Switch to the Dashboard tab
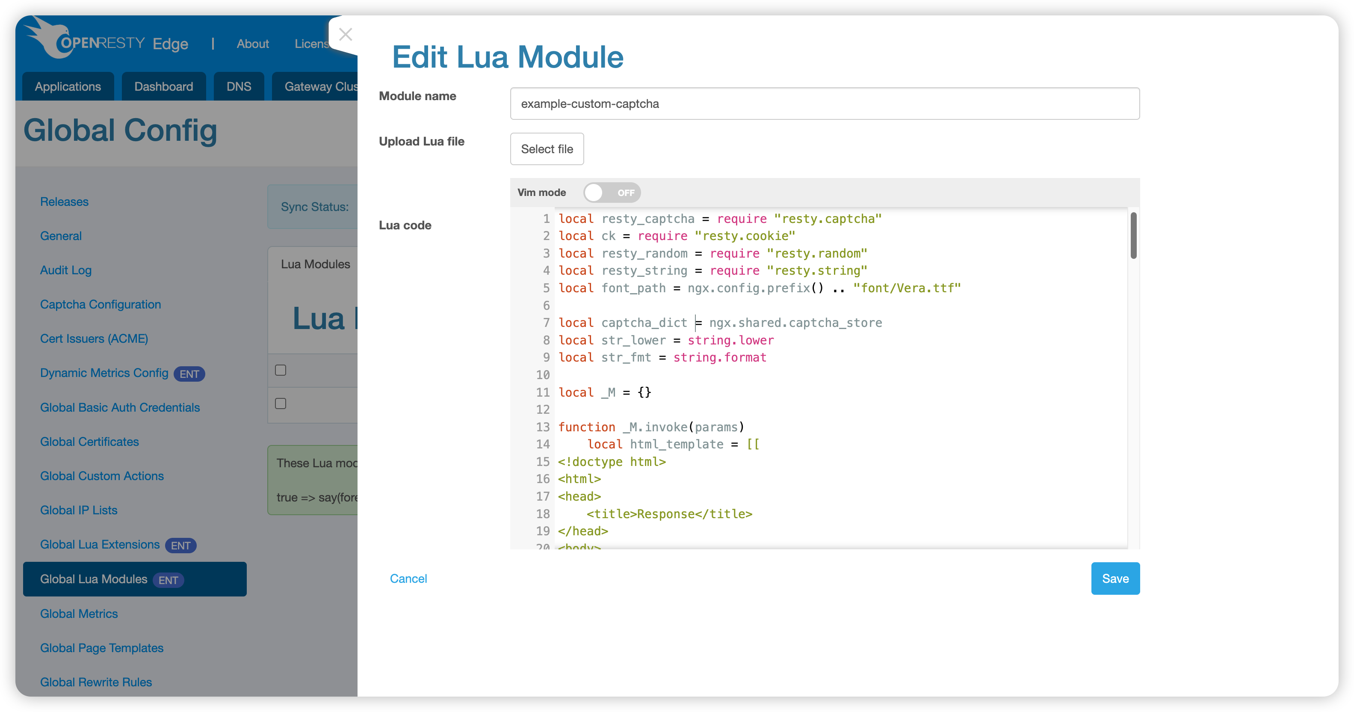Image resolution: width=1354 pixels, height=712 pixels. pyautogui.click(x=163, y=86)
